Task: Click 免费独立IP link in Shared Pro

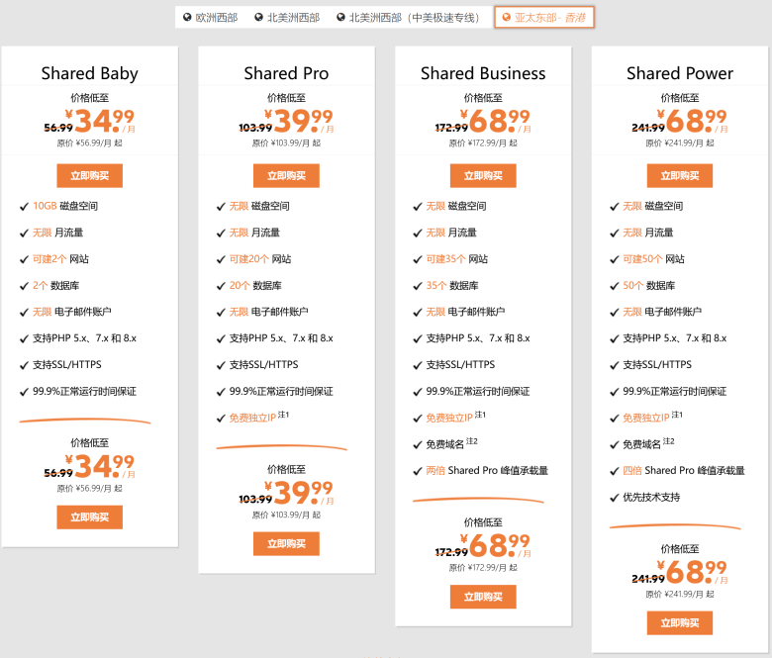Action: click(252, 418)
